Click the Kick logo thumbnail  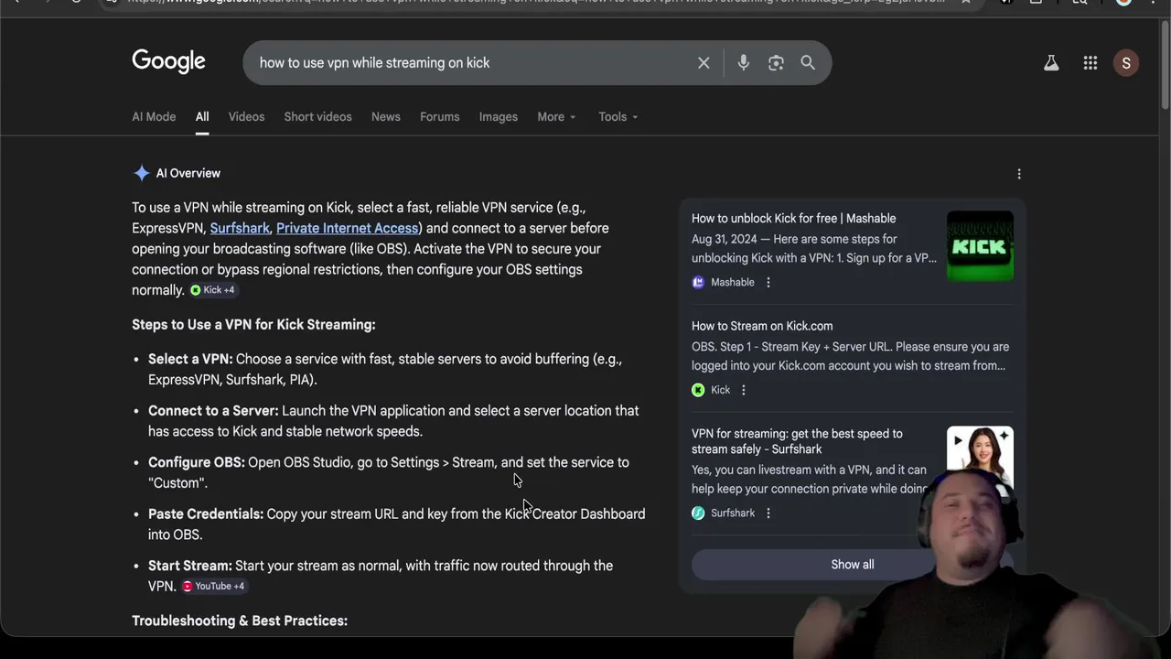(980, 246)
